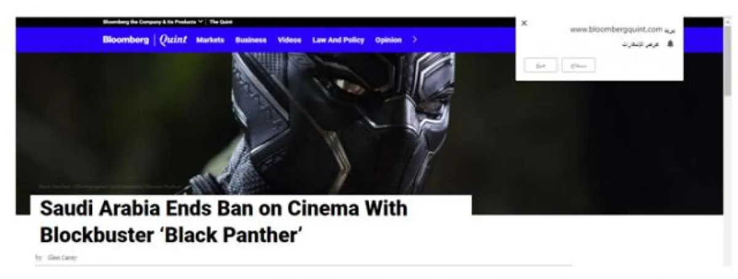This screenshot has height=279, width=738.
Task: Click the Saudi Arabia Ends Ban headline
Action: point(224,221)
